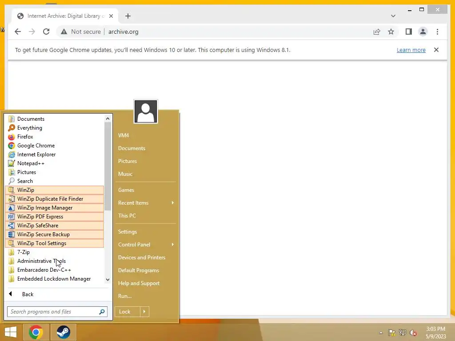Launch WinZip Secure Backup
455x341 pixels.
click(x=55, y=234)
